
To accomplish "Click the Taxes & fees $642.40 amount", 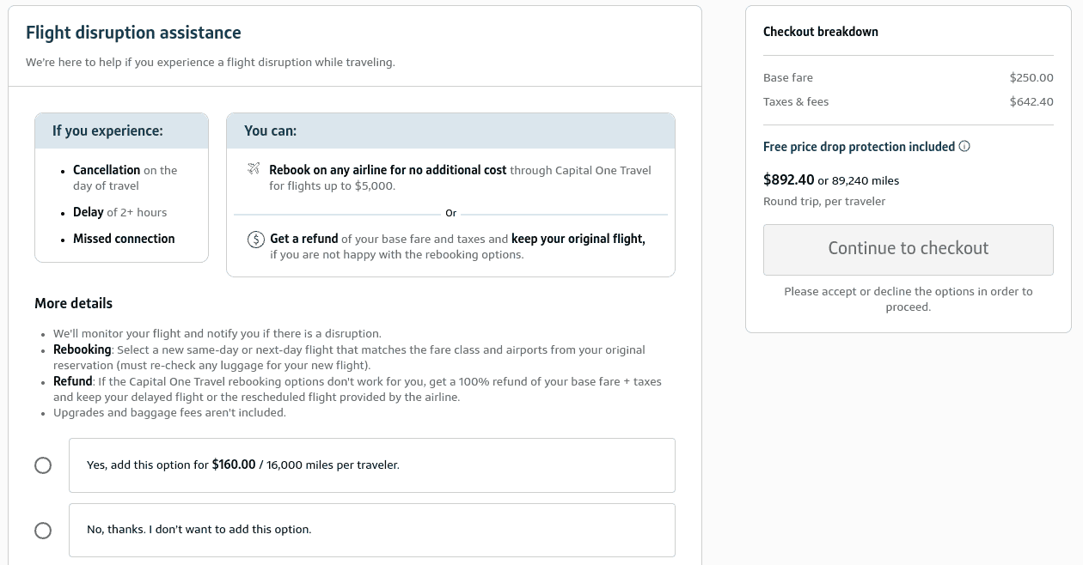I will click(1031, 101).
